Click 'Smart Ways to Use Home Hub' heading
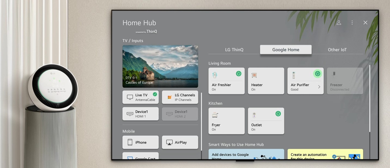The width and height of the screenshot is (390, 168). [x=236, y=145]
